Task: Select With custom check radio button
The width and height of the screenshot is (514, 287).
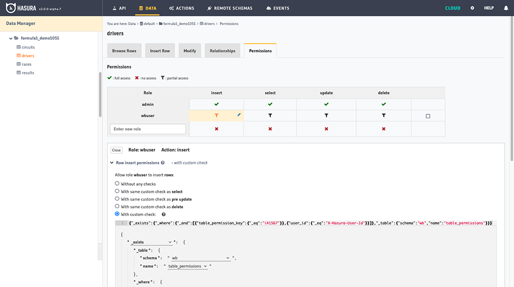Action: (117, 214)
